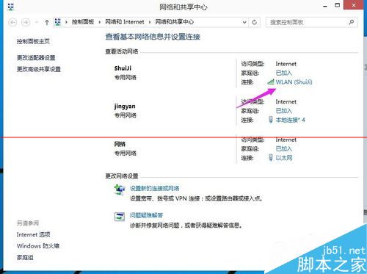Click the network icon in address bar
367x274 pixels.
(58, 22)
